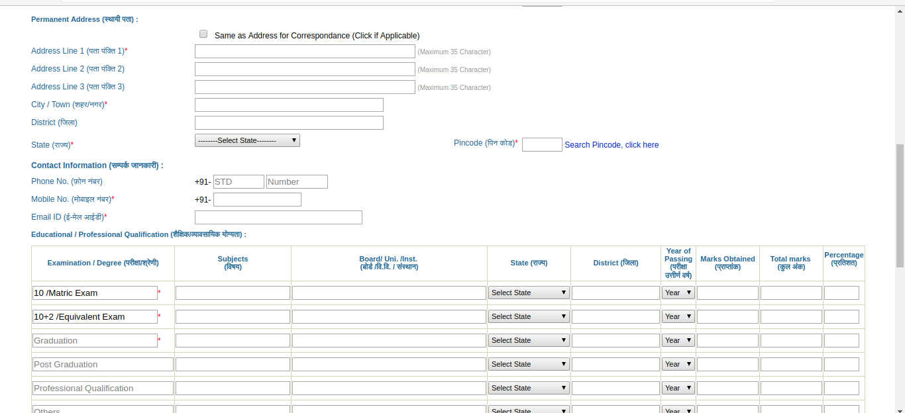
Task: Focus the phone STD code field
Action: pyautogui.click(x=239, y=182)
